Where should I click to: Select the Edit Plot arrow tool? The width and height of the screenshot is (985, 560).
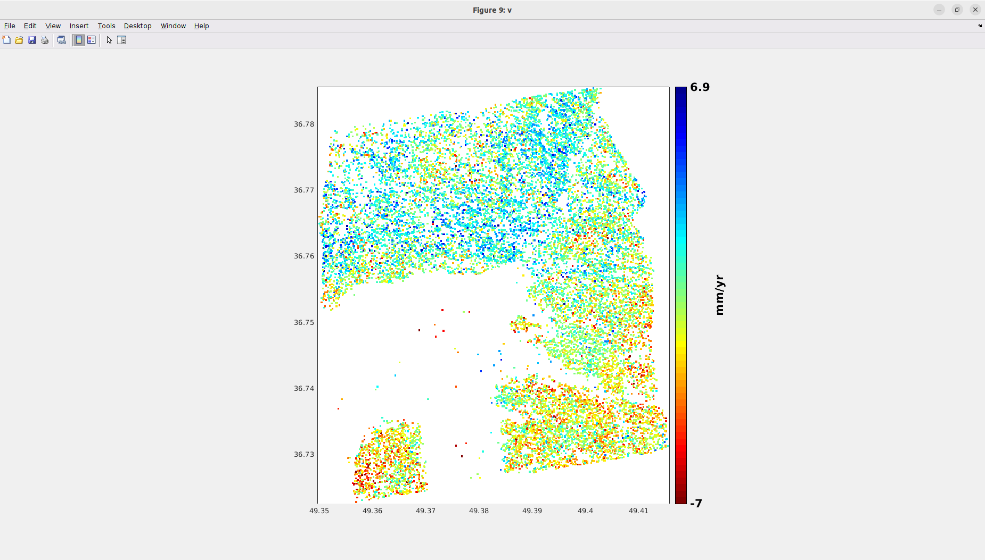tap(109, 40)
